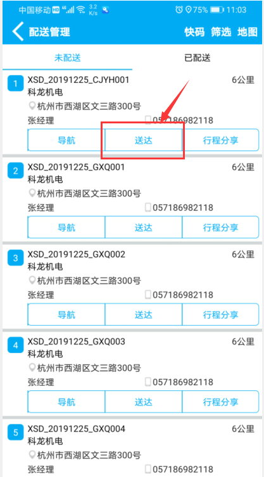Switch to the 已配送 tab

coord(198,58)
